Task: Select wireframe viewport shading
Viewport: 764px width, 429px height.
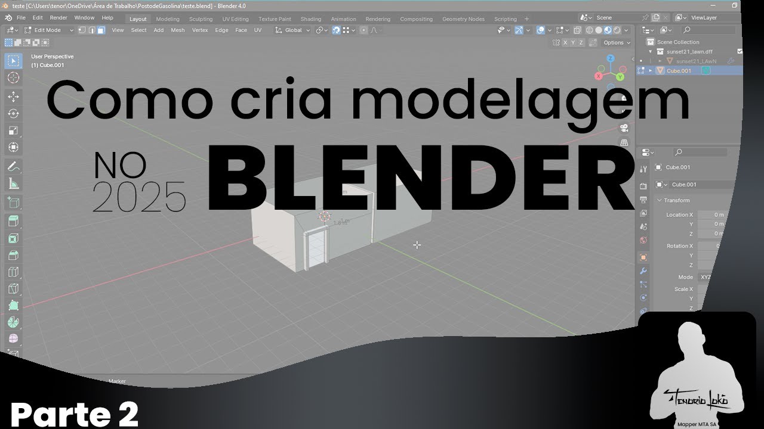Action: click(590, 30)
